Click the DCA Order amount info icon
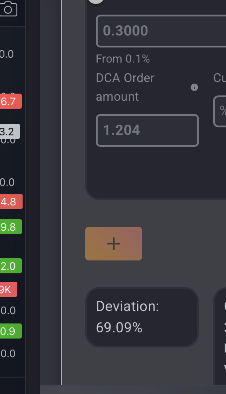Viewport: 226px width, 394px height. point(194,87)
